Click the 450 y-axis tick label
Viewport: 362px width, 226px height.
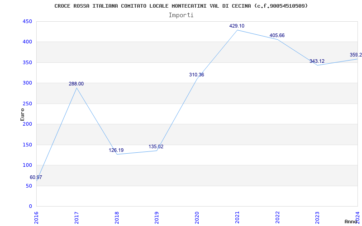coord(27,21)
